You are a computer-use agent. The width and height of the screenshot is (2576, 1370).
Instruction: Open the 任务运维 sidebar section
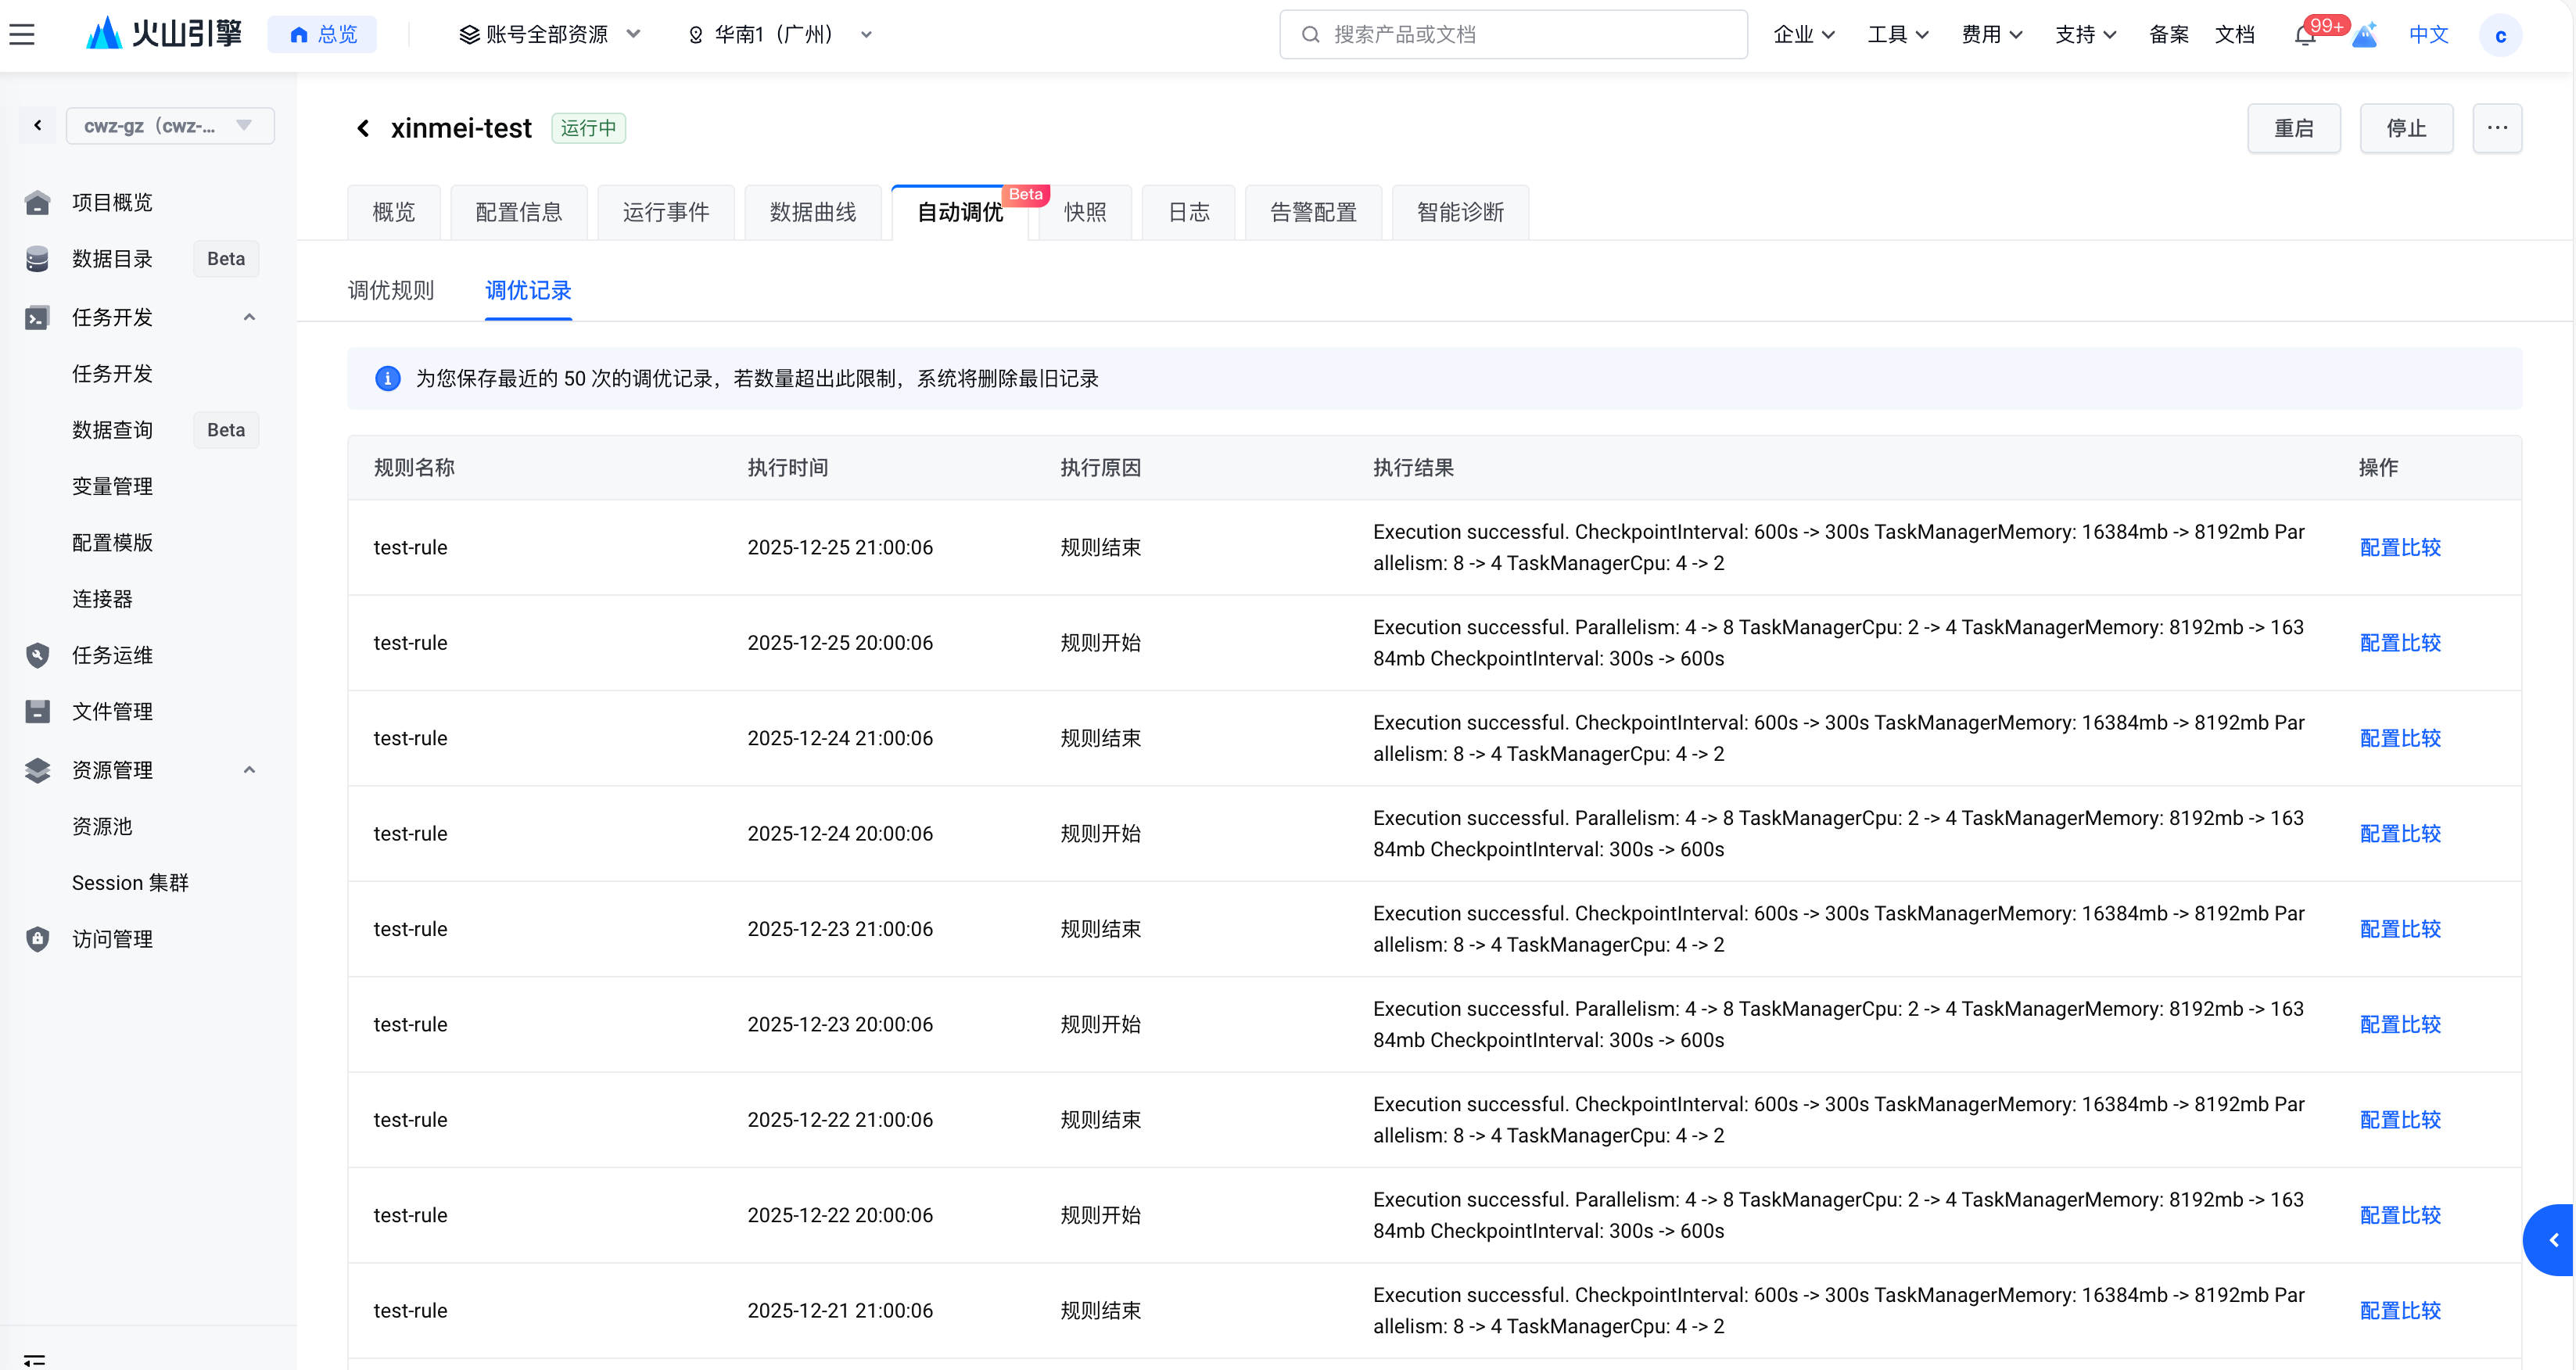pos(112,655)
